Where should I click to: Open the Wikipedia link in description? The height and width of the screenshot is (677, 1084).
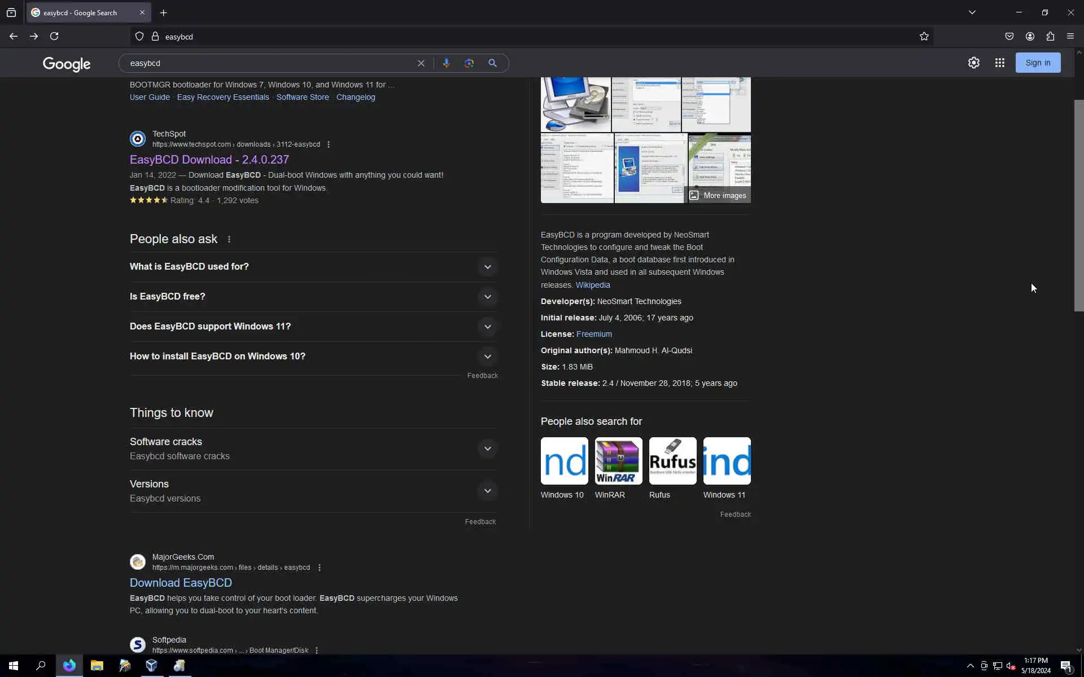tap(592, 285)
